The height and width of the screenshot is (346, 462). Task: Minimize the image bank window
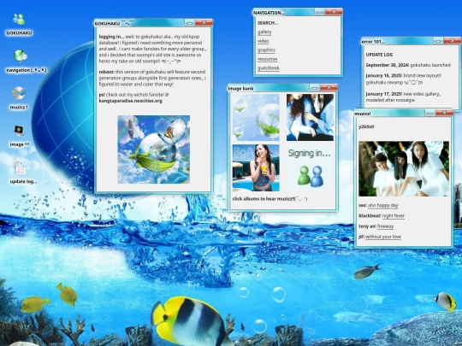315,88
